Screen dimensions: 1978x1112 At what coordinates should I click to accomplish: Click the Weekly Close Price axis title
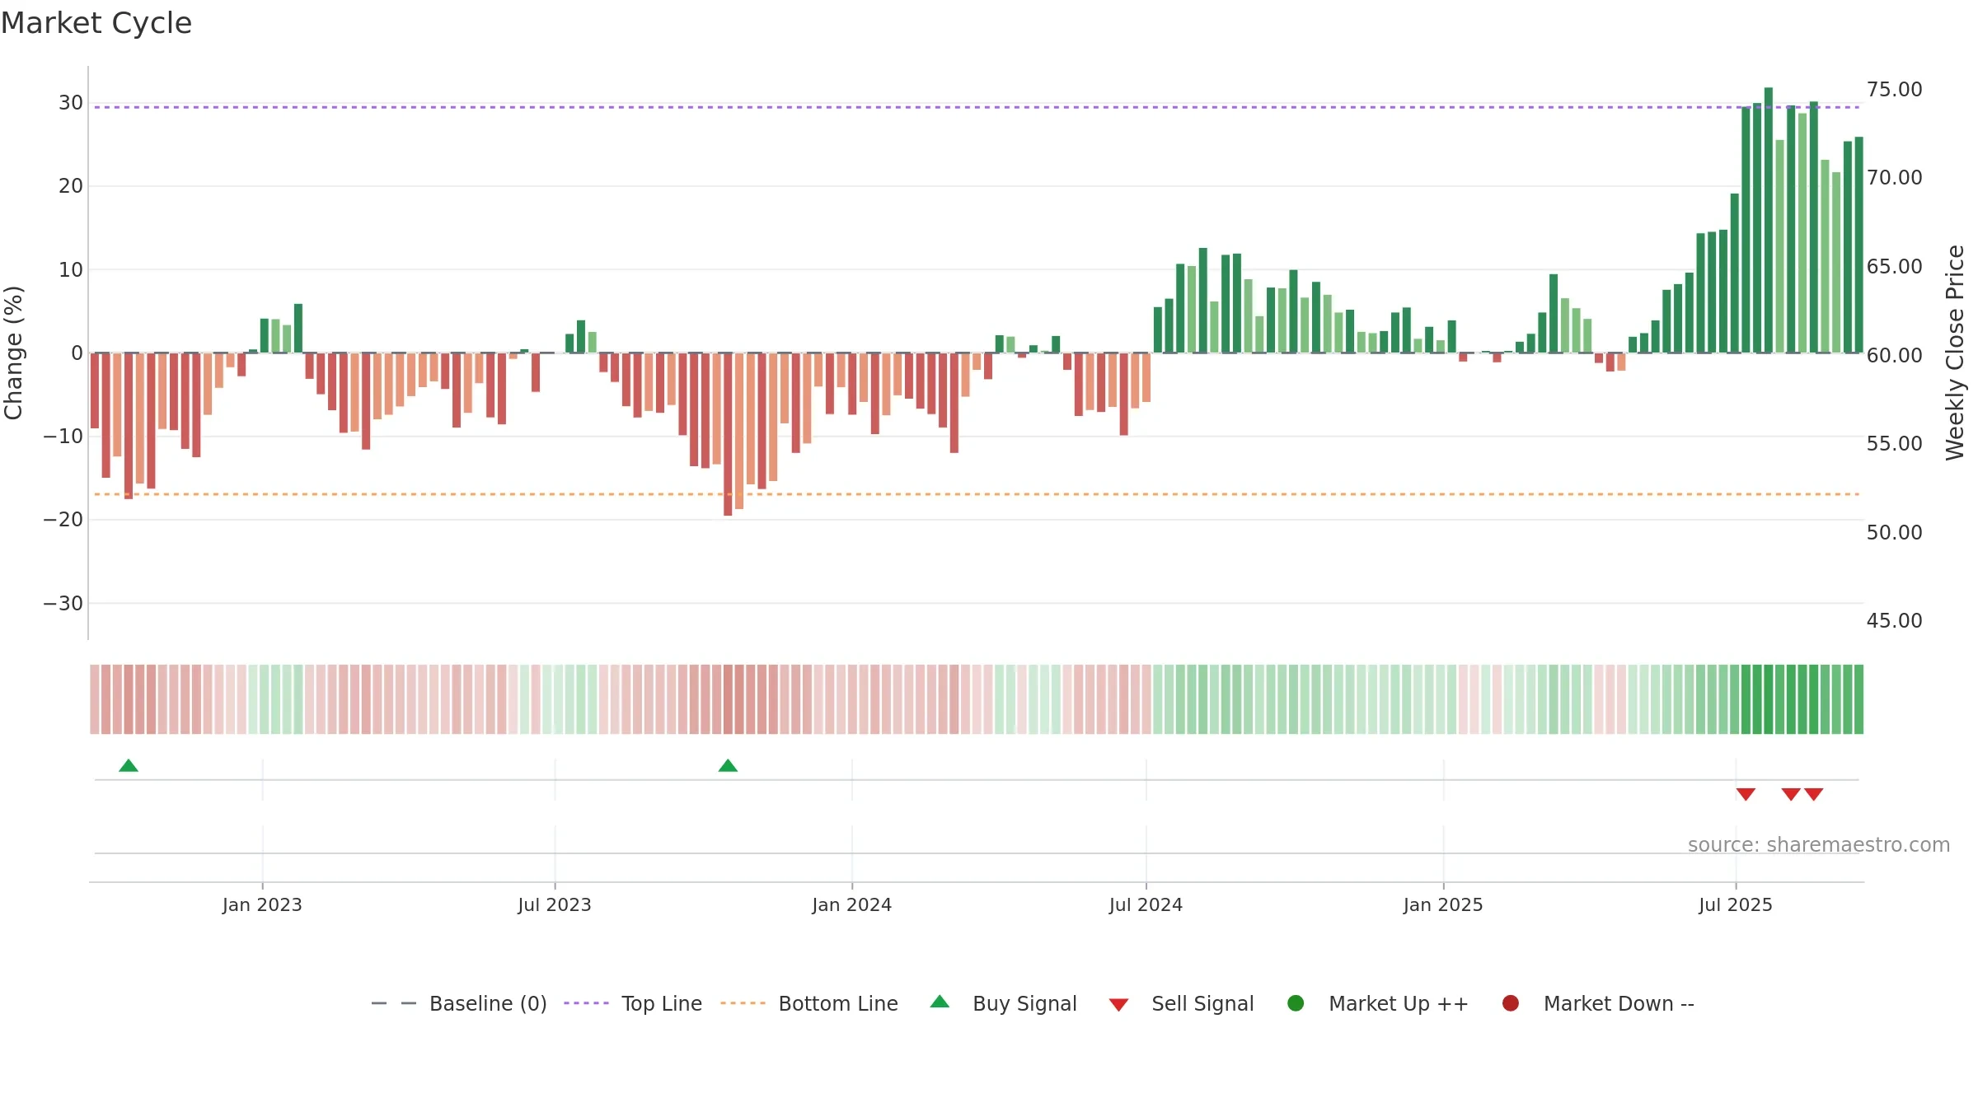(x=1955, y=353)
